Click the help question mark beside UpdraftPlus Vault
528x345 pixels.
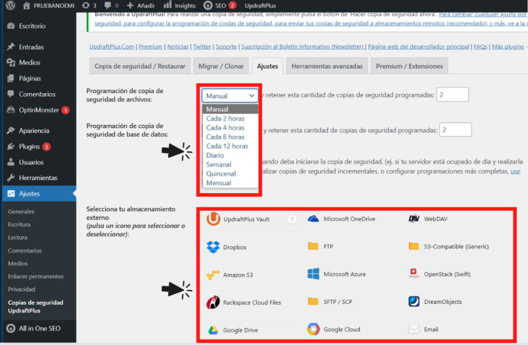tap(292, 219)
